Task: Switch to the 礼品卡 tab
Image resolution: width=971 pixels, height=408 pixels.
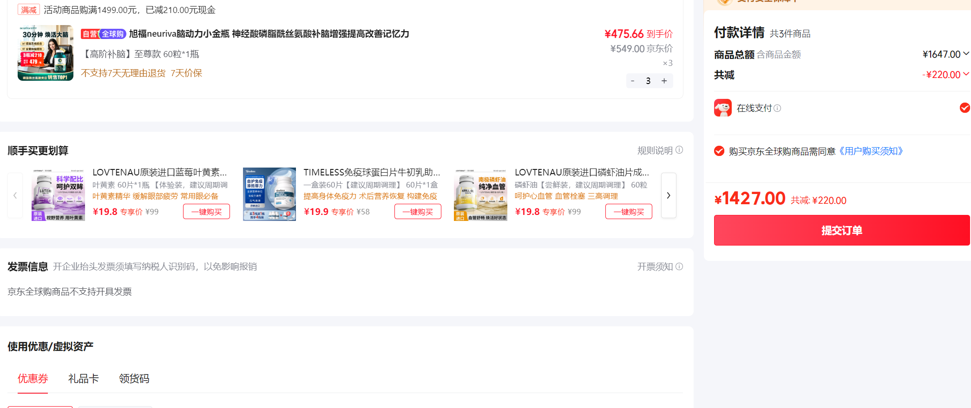Action: 84,379
